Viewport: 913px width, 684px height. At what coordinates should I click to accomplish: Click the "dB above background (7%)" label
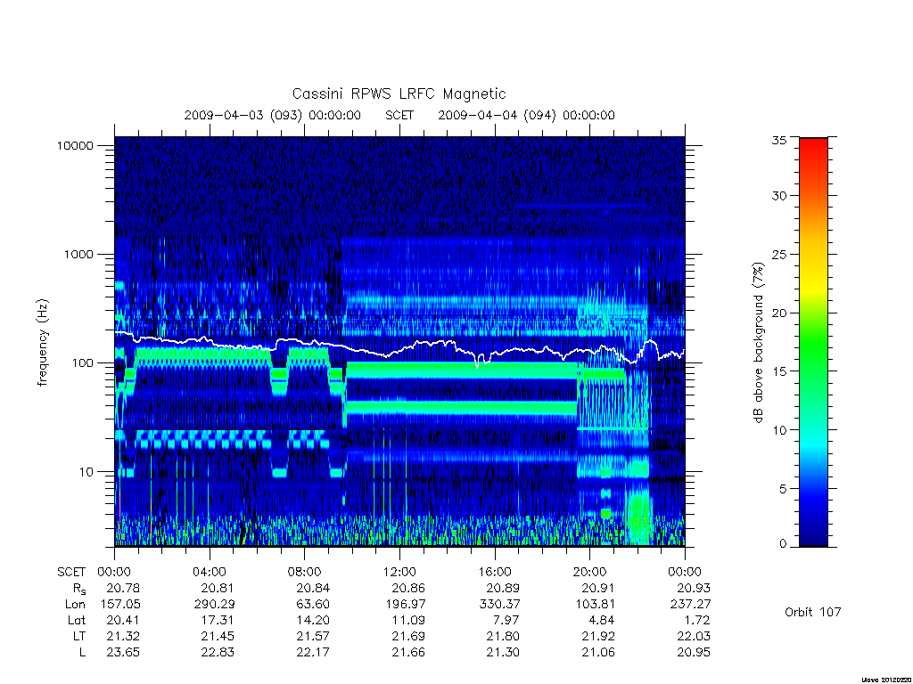tap(758, 343)
